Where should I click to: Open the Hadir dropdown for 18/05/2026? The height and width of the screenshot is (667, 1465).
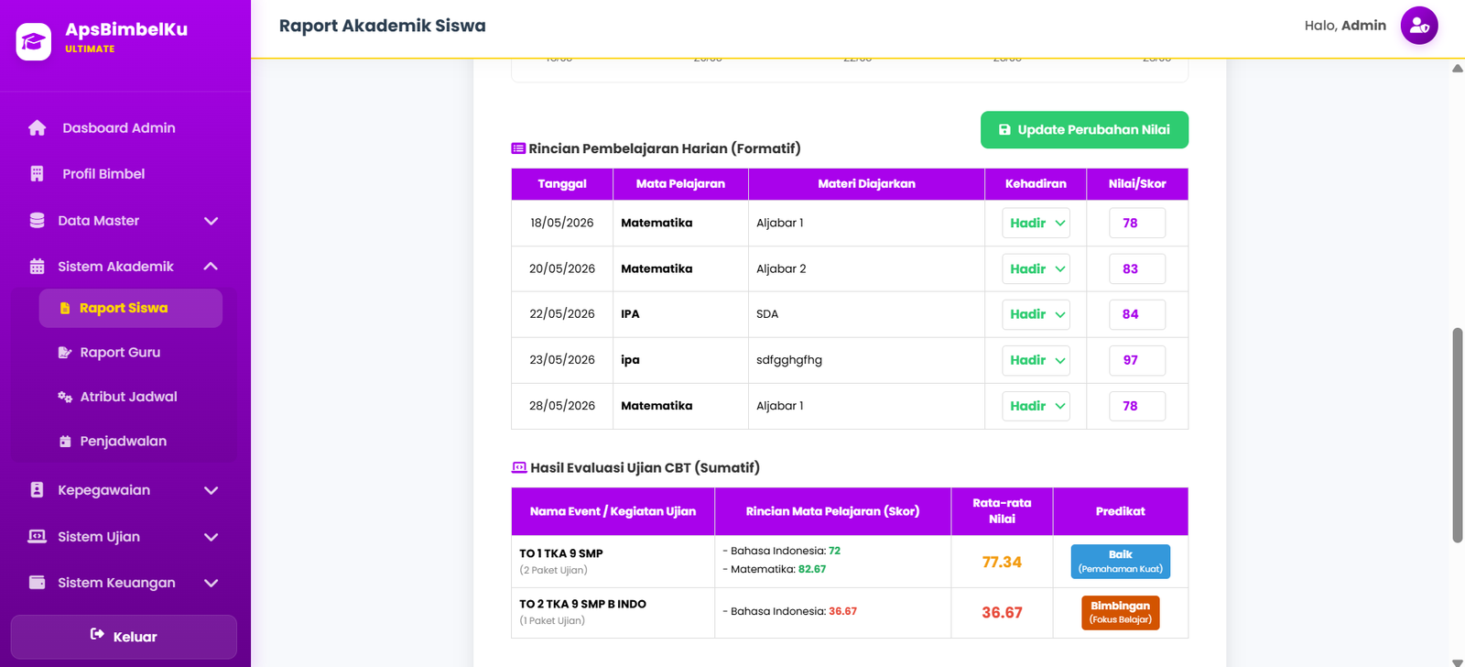coord(1036,224)
